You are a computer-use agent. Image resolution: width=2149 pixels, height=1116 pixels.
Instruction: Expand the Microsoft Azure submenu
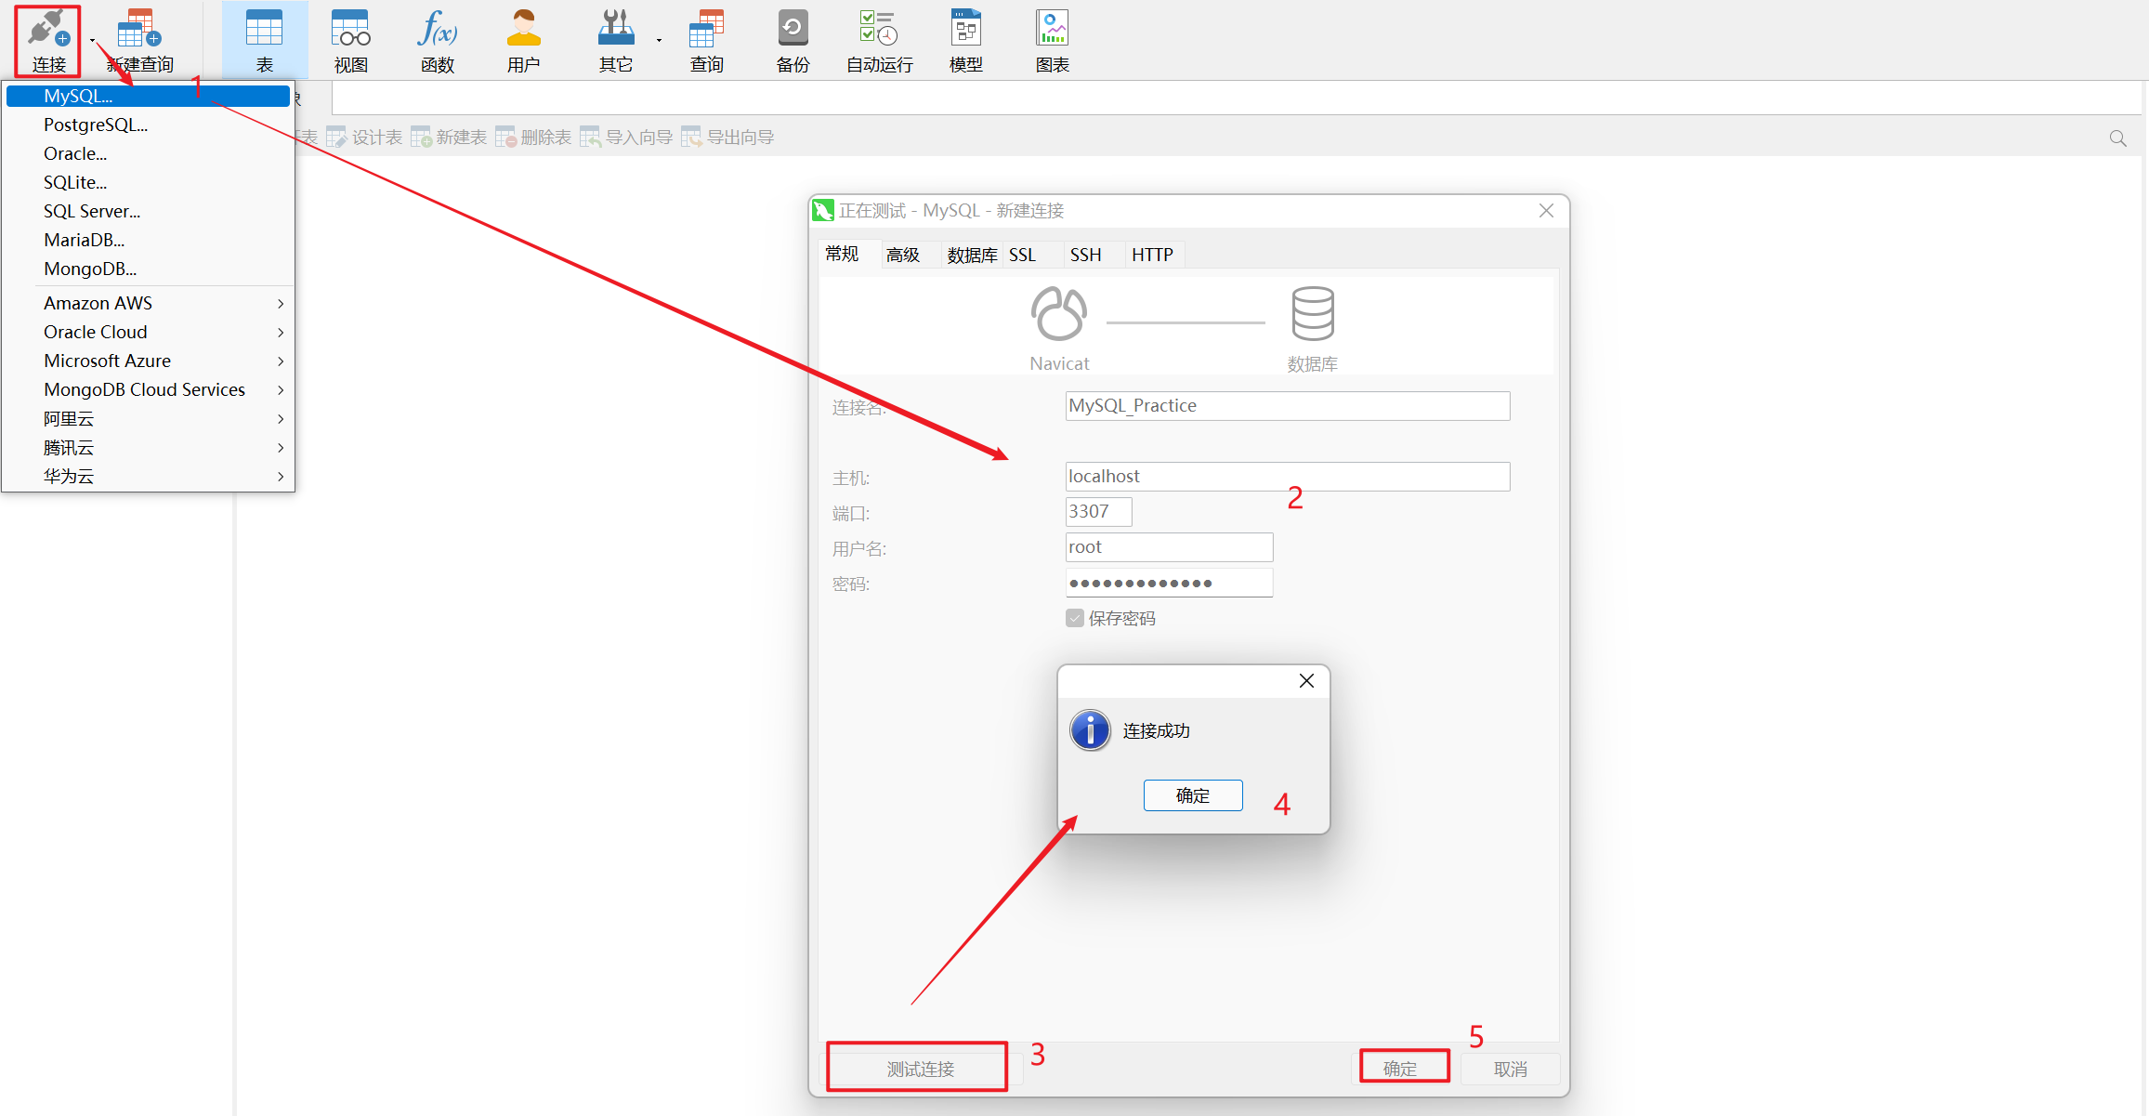pos(281,361)
